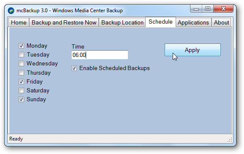Select the Saturday checkbox
The height and width of the screenshot is (154, 244).
tap(22, 91)
